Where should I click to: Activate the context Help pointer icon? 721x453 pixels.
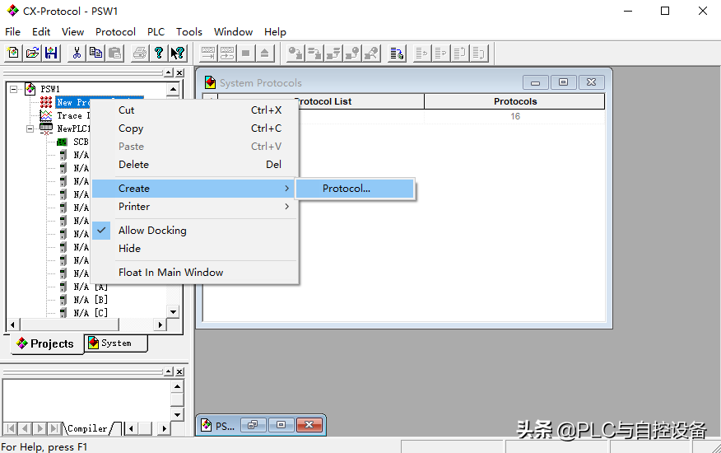177,53
